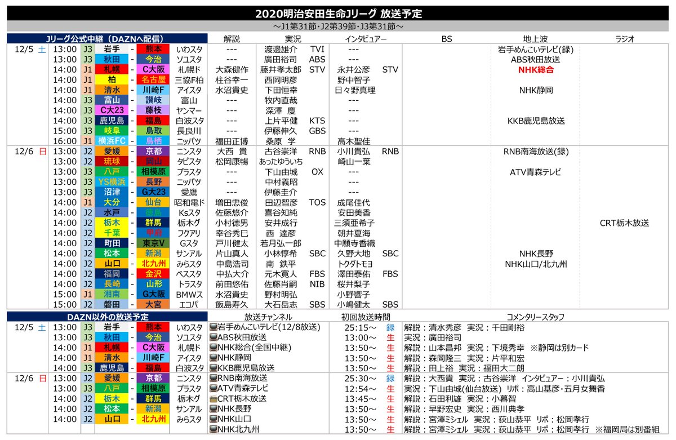
Task: Click the TV icon beside NHK山口 in channel list
Action: (x=214, y=419)
